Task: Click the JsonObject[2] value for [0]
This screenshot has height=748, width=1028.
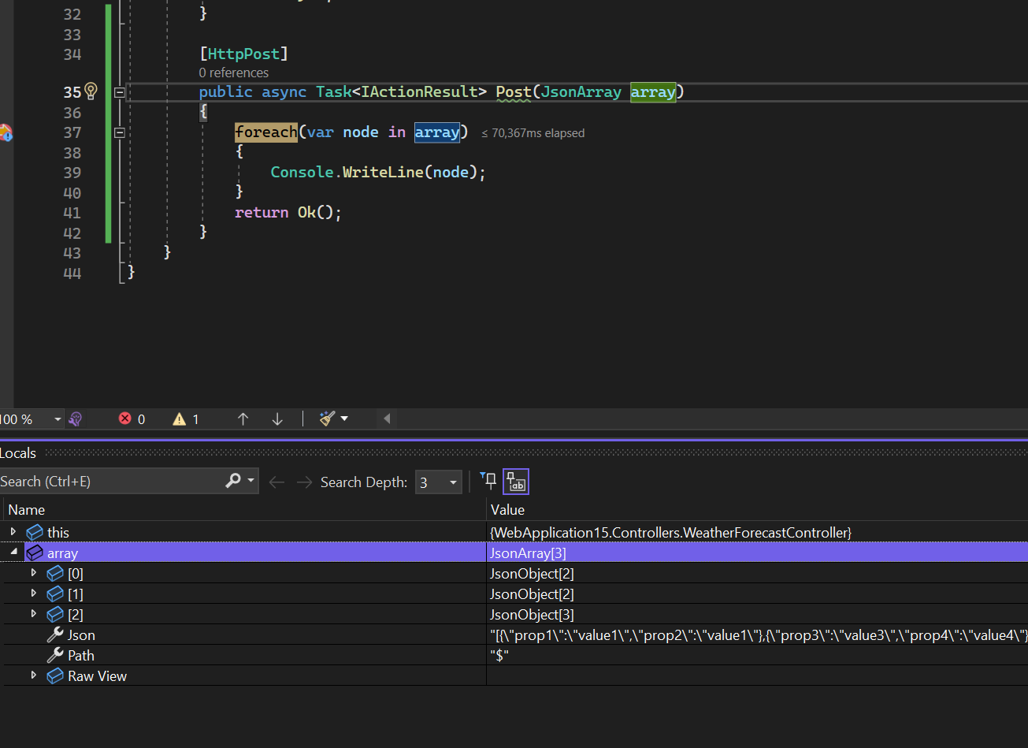Action: pos(532,574)
